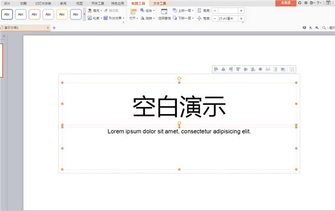This screenshot has width=335, height=211.
Task: Open the Review (审阅) ribbon tab
Action: (63, 3)
